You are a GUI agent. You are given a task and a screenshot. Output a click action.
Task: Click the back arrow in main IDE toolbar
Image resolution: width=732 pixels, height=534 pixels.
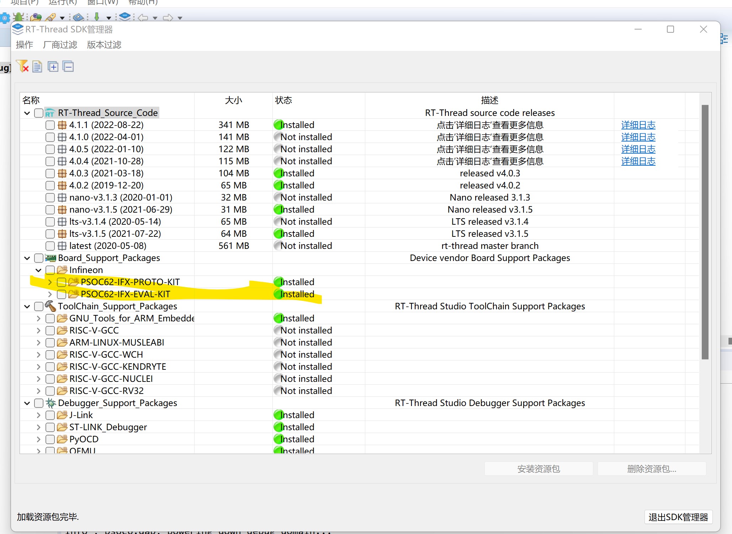[x=143, y=17]
